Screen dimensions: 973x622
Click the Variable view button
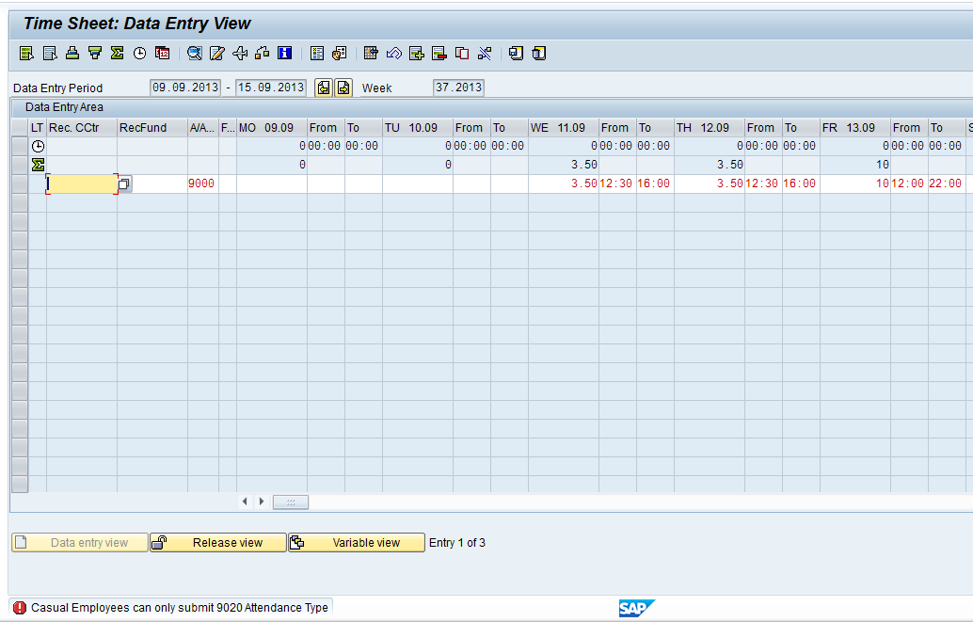[x=357, y=543]
